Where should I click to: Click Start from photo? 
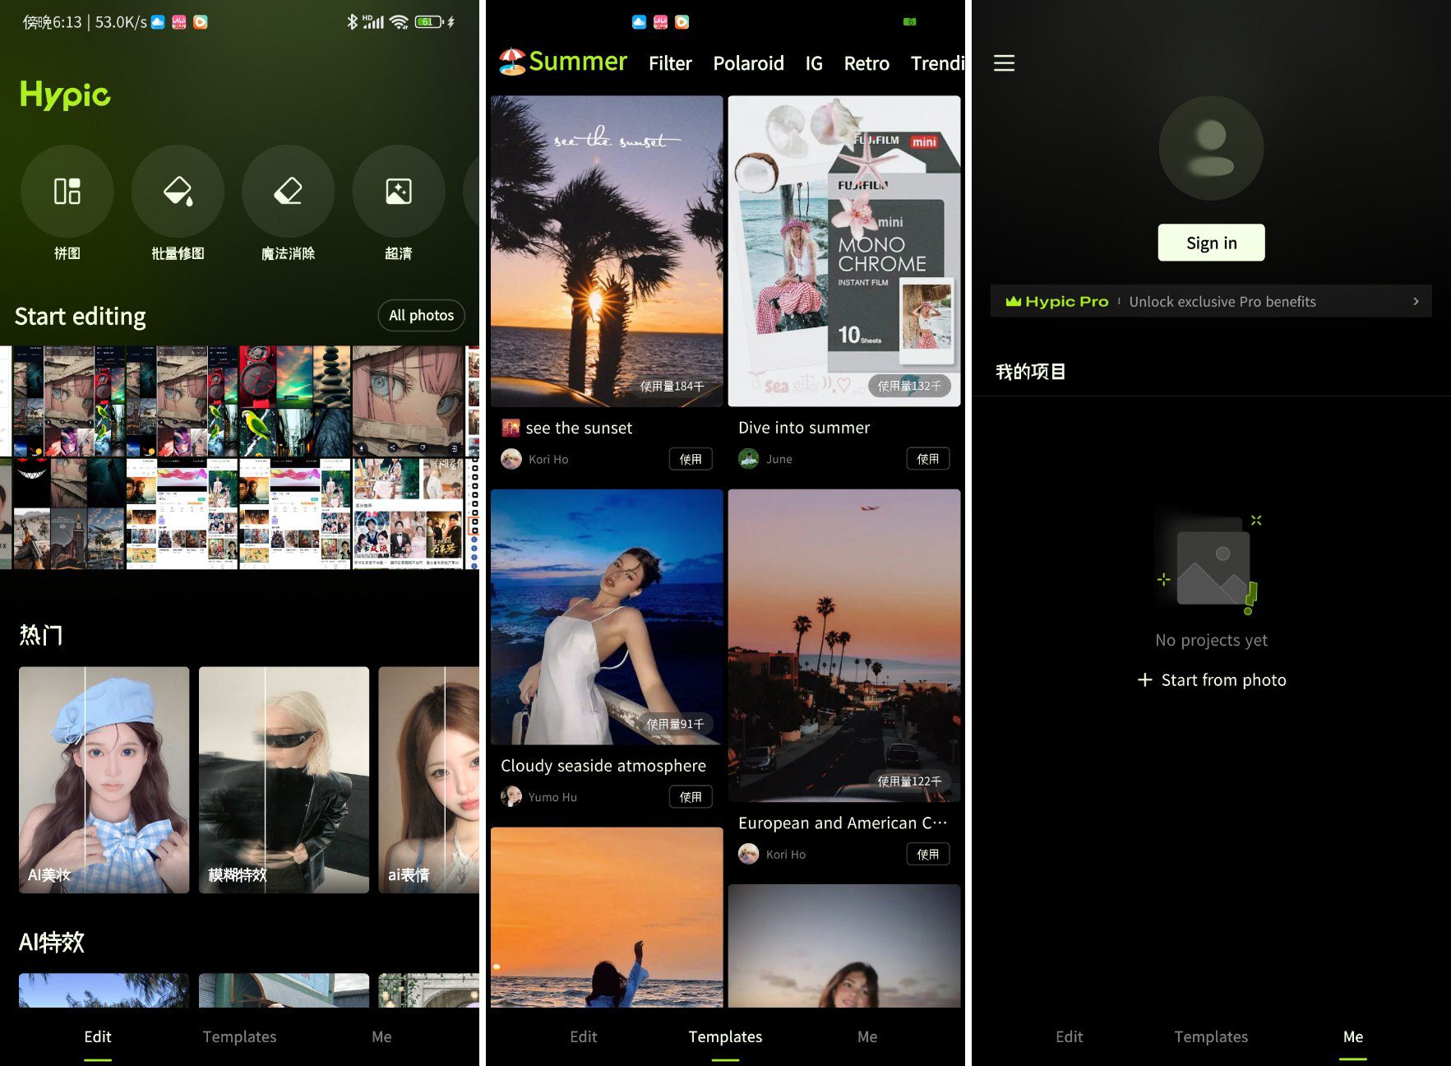coord(1211,679)
